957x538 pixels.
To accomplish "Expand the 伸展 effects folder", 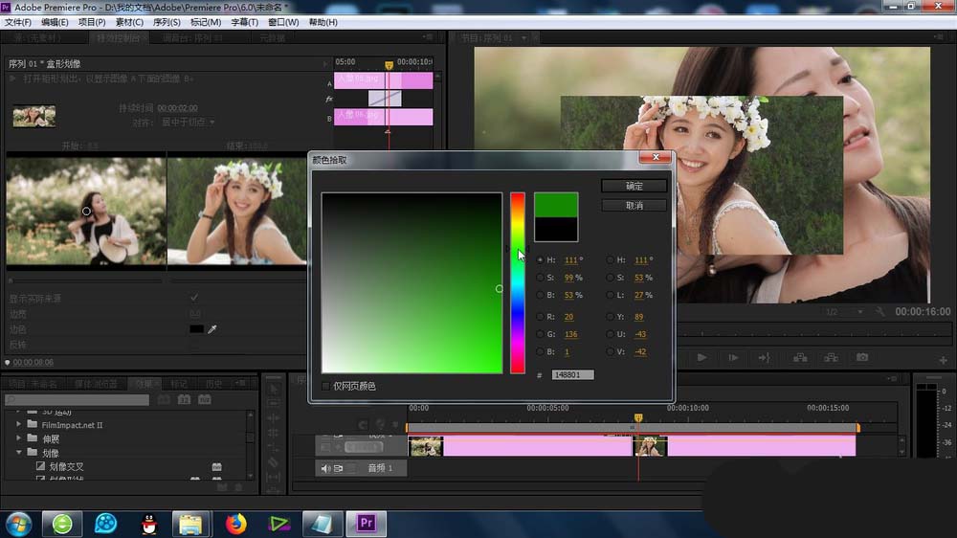I will click(x=19, y=438).
